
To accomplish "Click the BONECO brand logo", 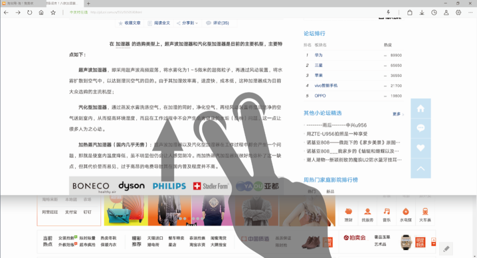I will point(93,186).
